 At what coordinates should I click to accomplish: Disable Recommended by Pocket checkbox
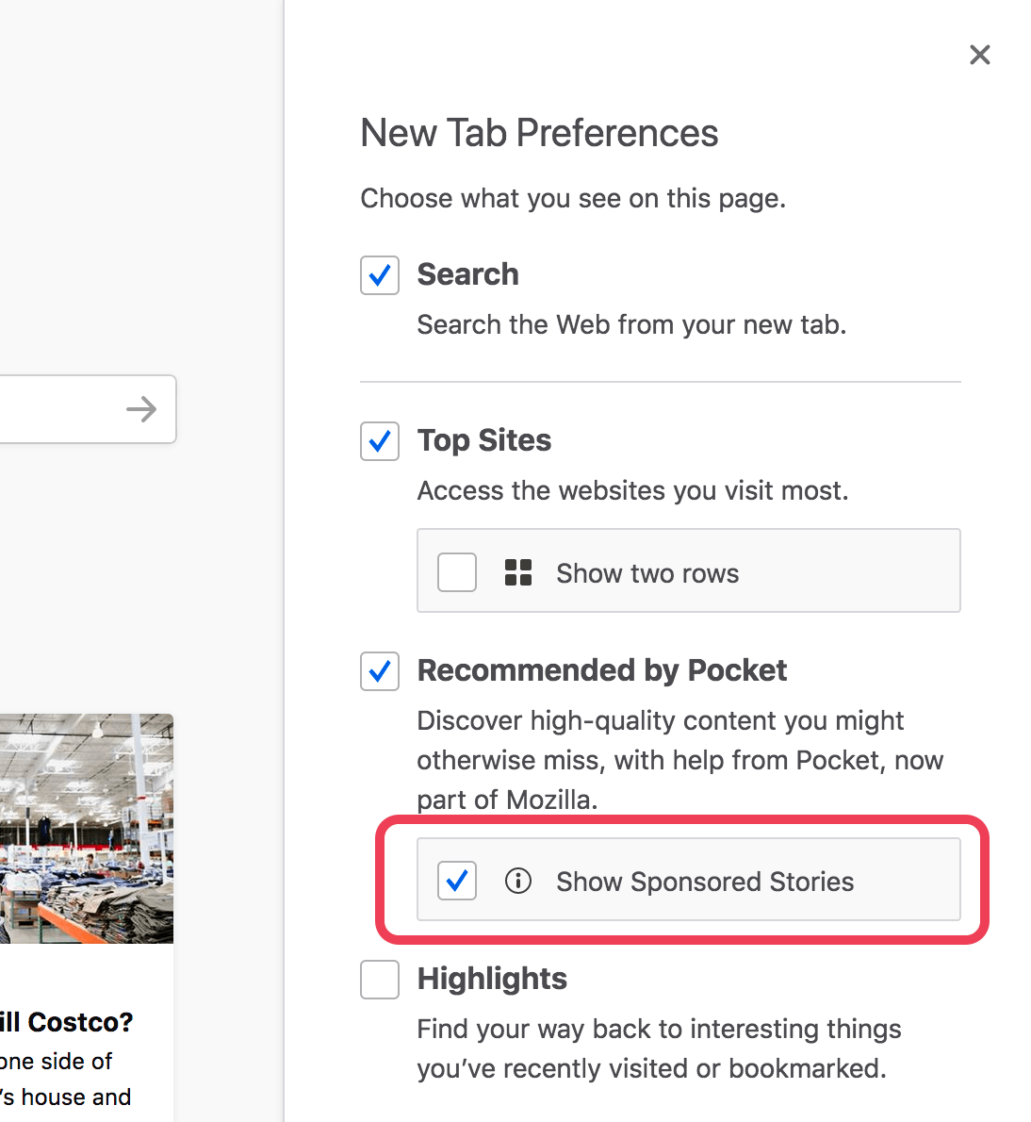(x=380, y=671)
